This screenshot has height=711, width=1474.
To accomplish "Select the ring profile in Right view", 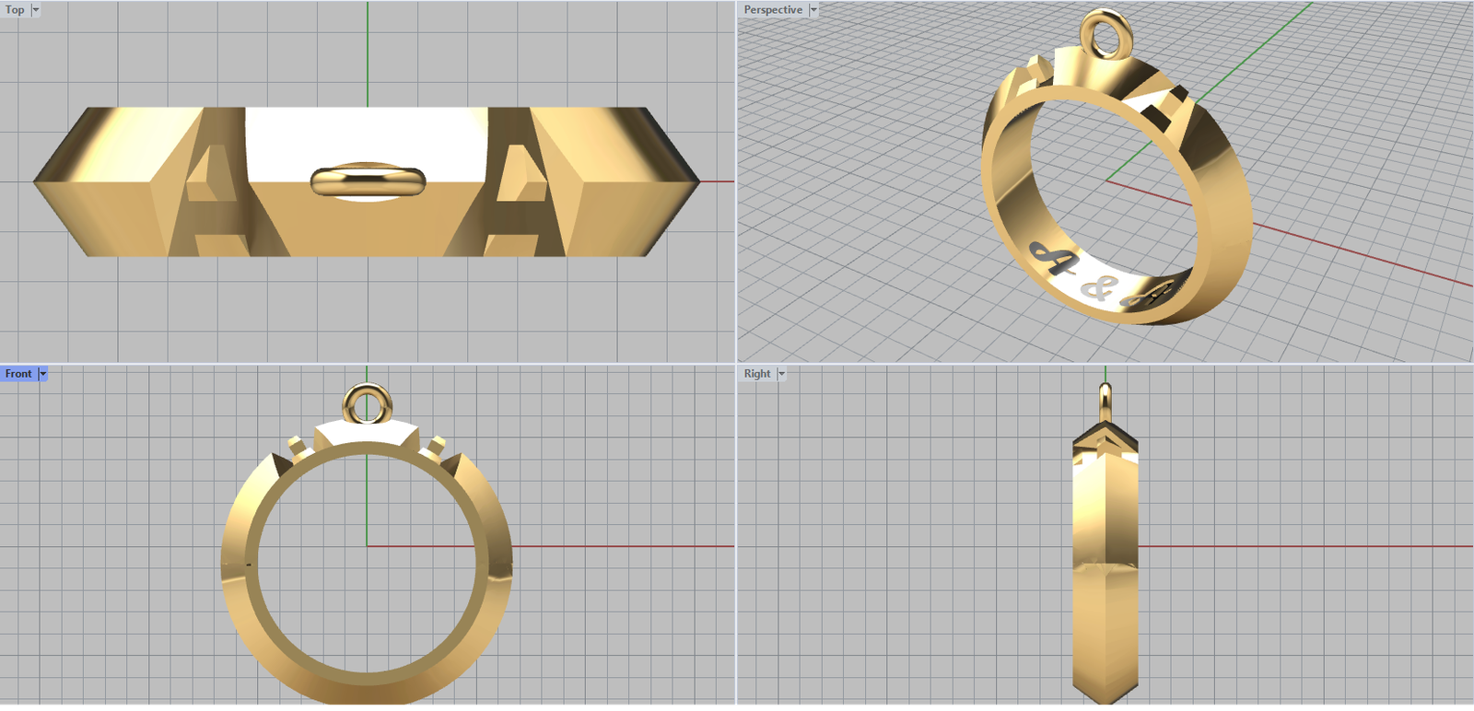I will pyautogui.click(x=1105, y=571).
